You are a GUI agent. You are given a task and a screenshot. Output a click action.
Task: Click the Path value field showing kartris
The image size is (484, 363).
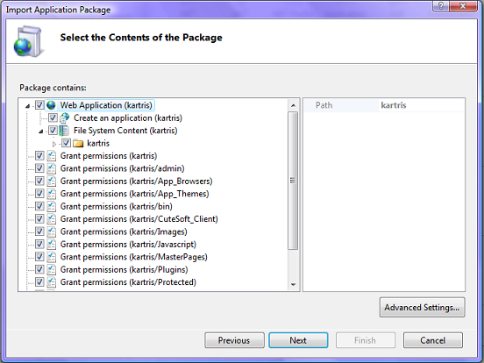tap(422, 105)
